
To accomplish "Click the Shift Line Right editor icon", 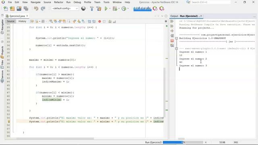I will [x=94, y=21].
